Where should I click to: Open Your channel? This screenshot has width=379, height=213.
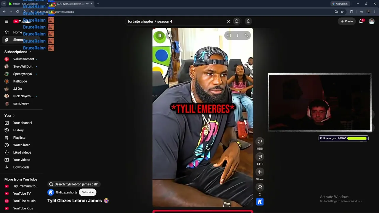pos(21,123)
